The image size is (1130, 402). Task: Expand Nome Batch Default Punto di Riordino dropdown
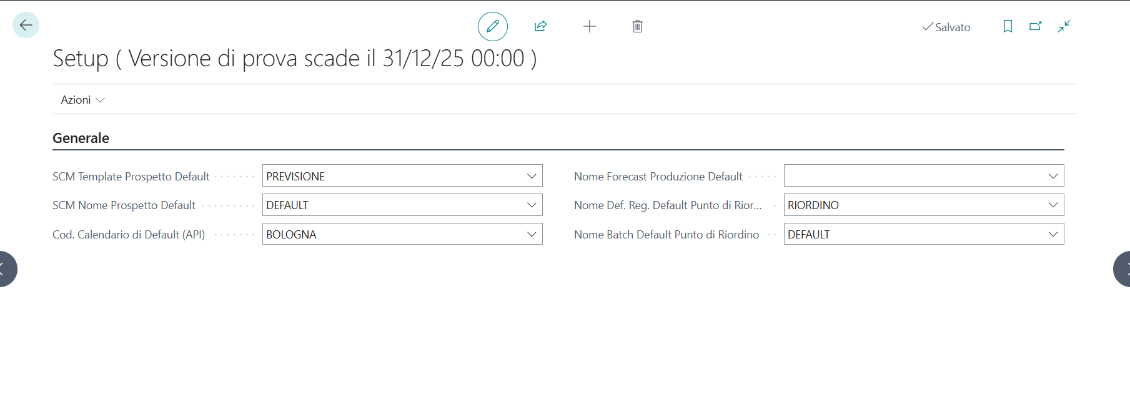pos(1053,235)
